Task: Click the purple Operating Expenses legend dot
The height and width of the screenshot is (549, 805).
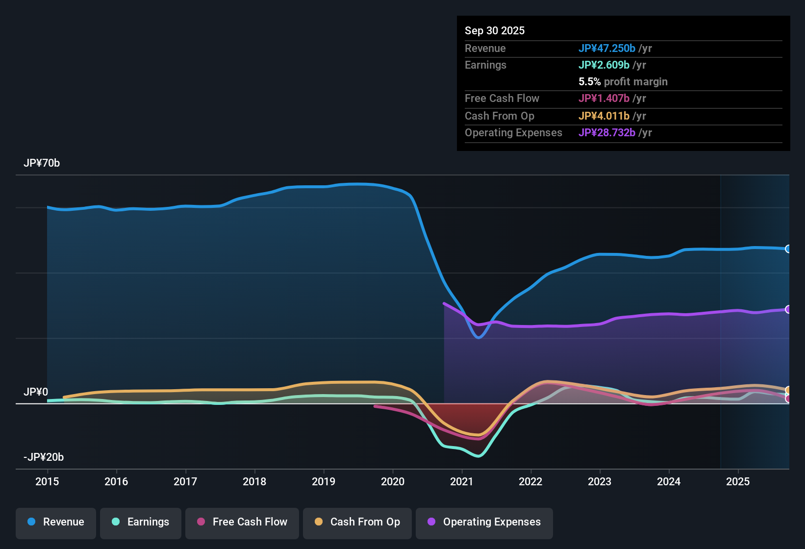Action: click(430, 522)
